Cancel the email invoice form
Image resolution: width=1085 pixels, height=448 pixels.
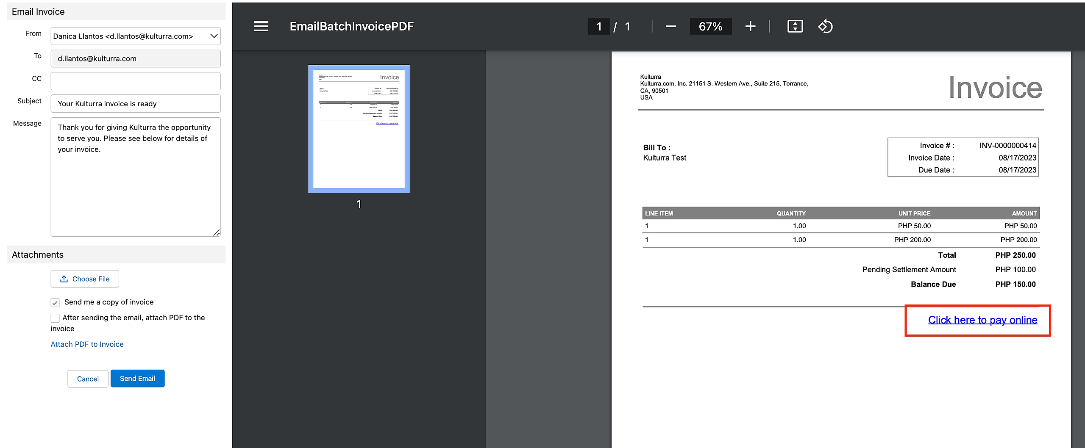point(88,379)
